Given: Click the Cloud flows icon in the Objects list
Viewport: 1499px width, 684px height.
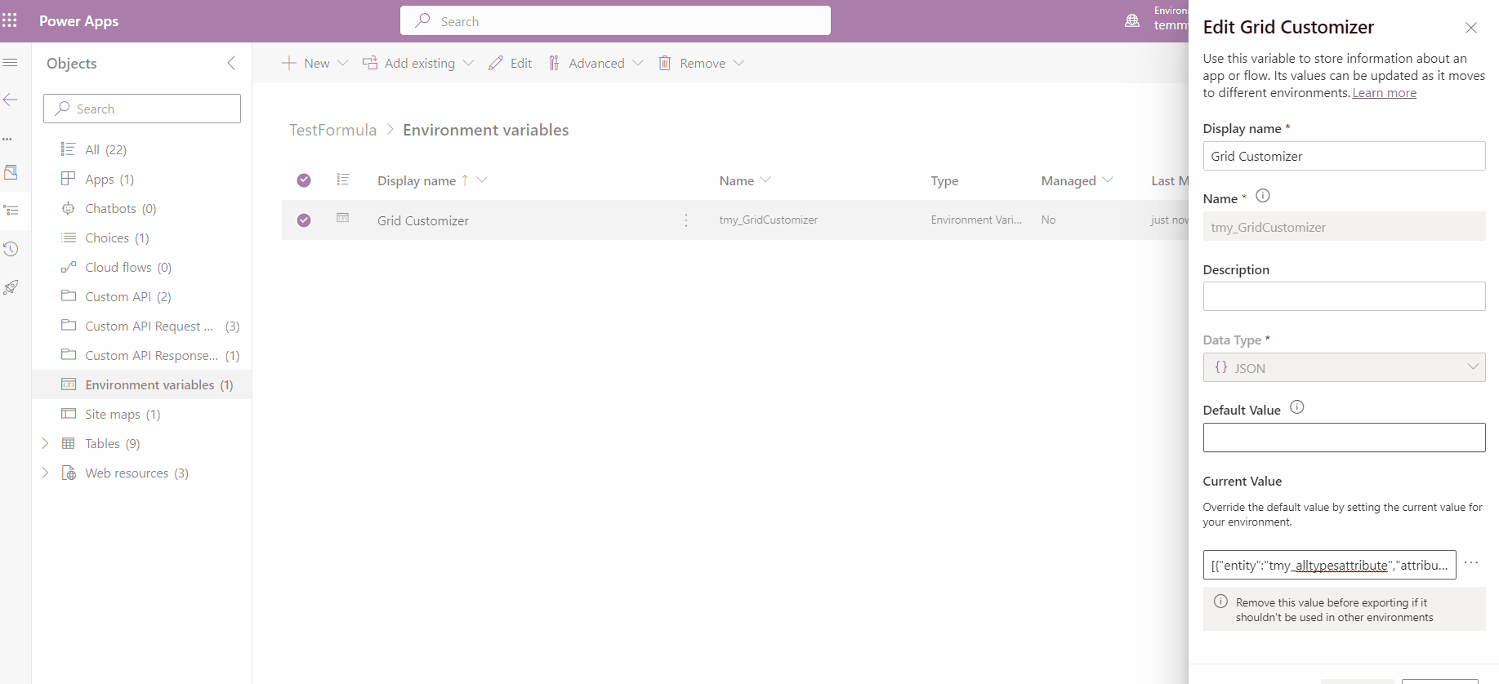Looking at the screenshot, I should coord(69,267).
